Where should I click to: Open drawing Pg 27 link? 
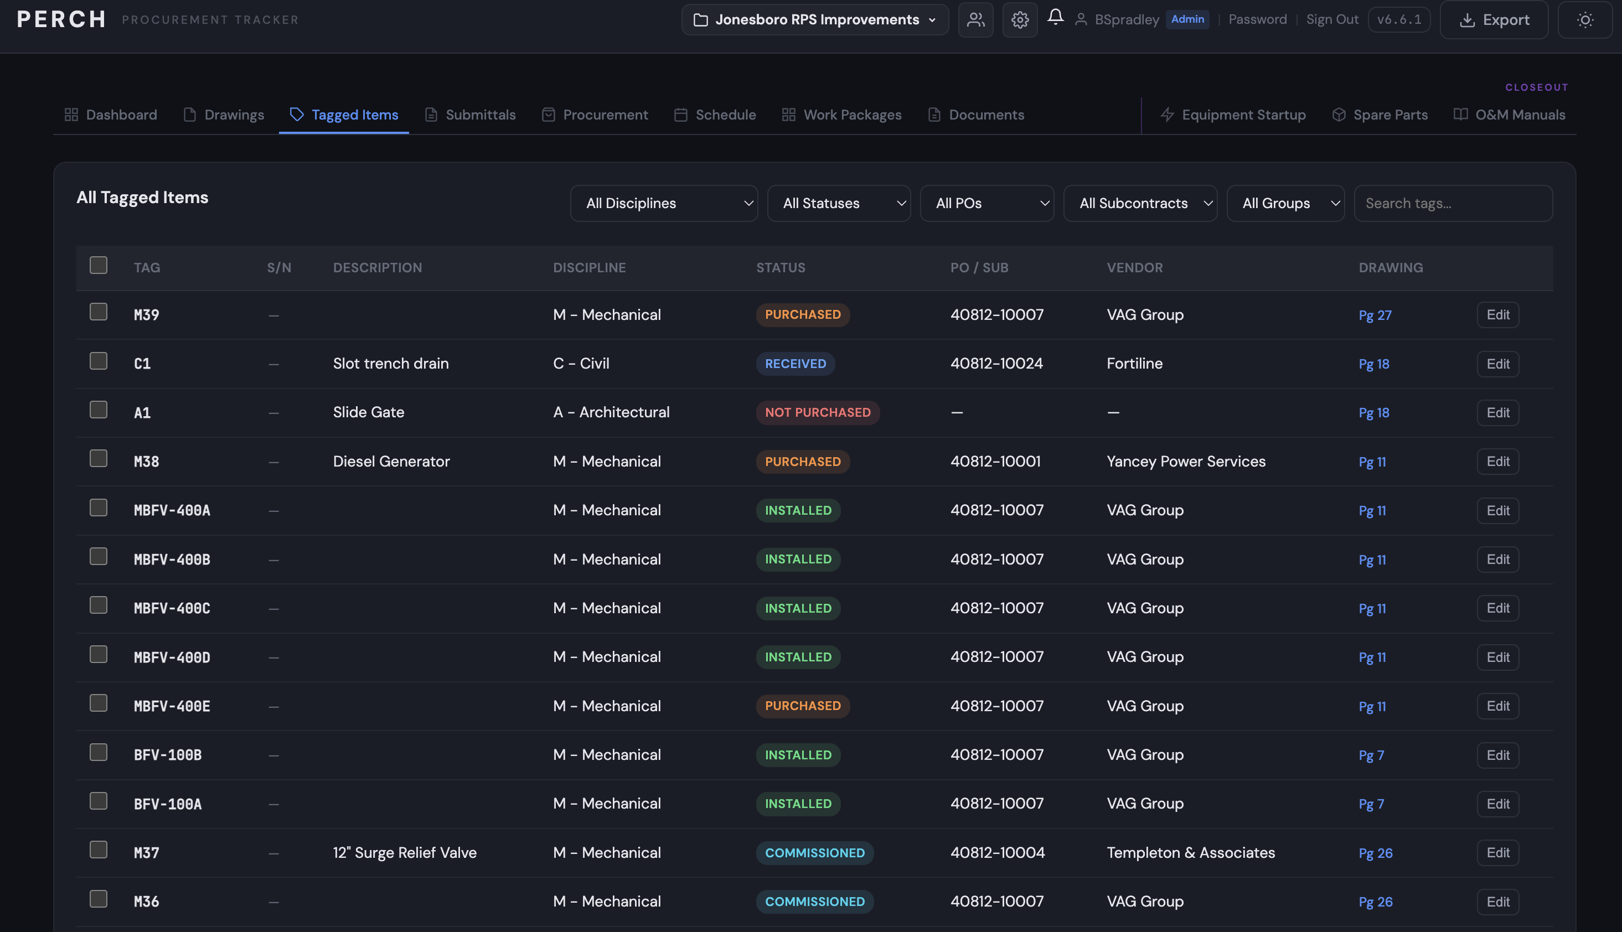(x=1375, y=315)
